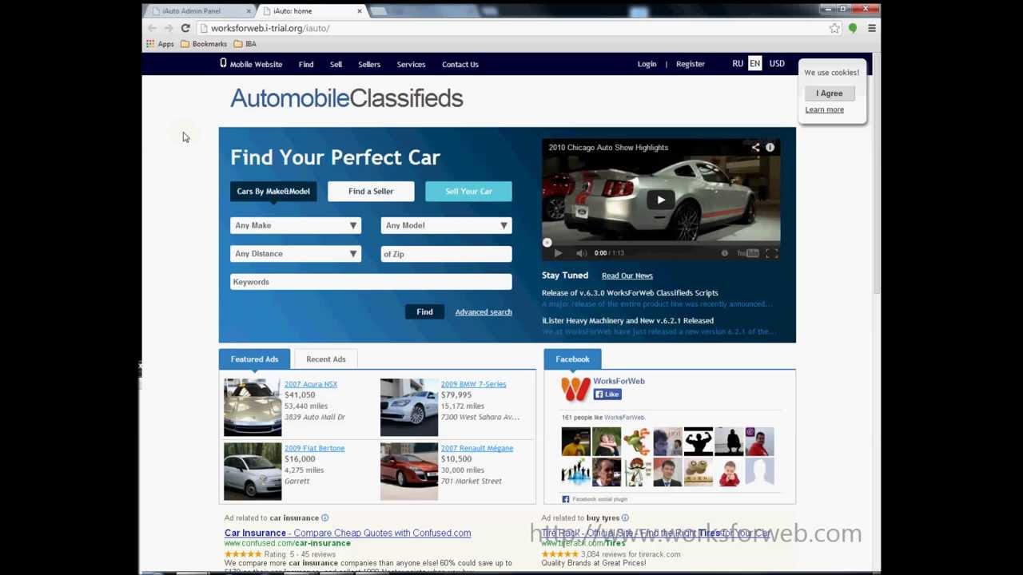Screen dimensions: 1023x575
Task: Open the 2007 Renault Mégane listing
Action: pyautogui.click(x=477, y=448)
